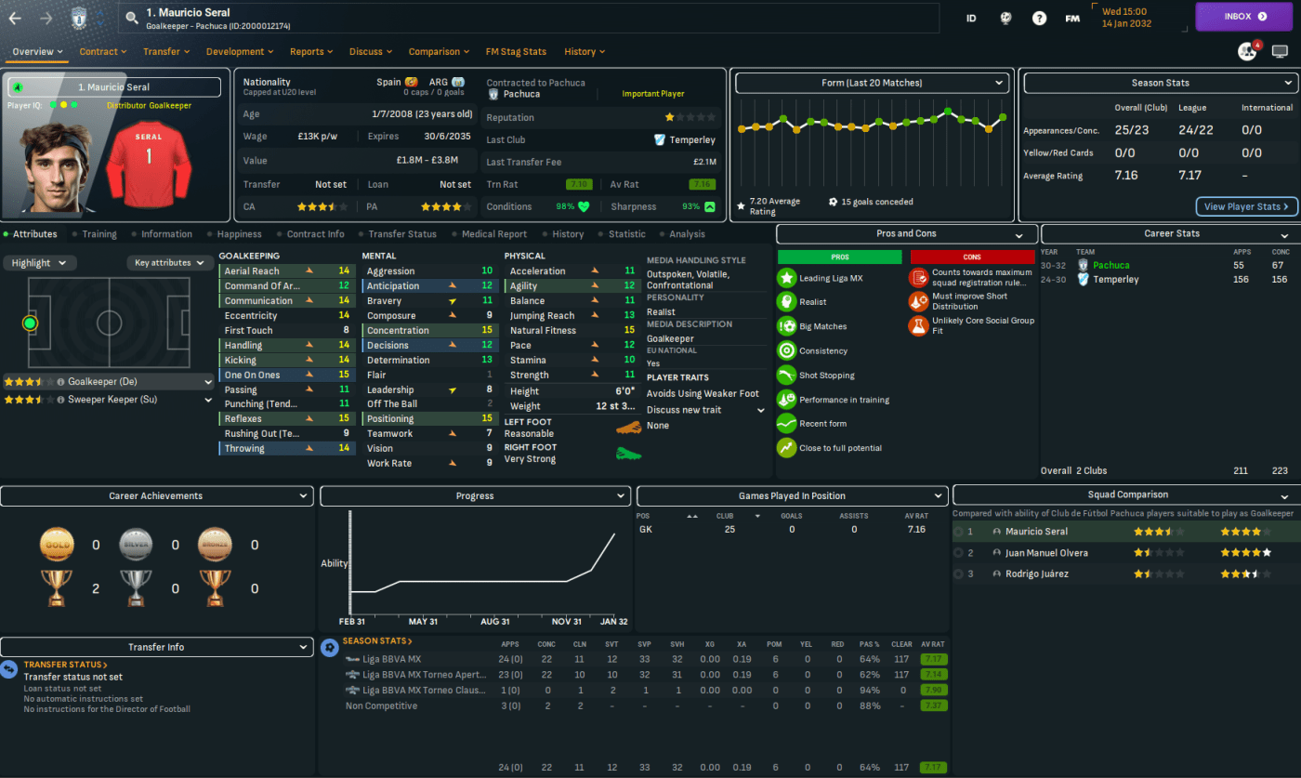Viewport: 1301px width, 778px height.
Task: Open the help question mark icon
Action: click(x=1039, y=18)
